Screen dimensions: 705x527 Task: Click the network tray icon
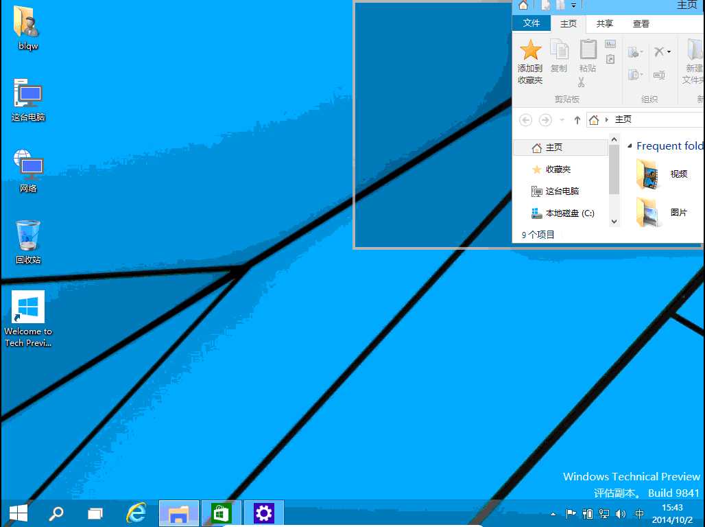coord(604,513)
